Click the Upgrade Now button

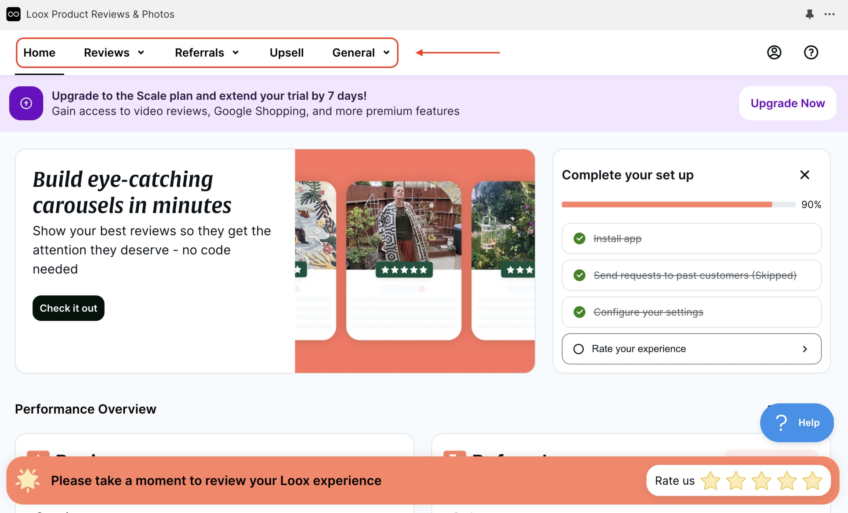(x=788, y=103)
